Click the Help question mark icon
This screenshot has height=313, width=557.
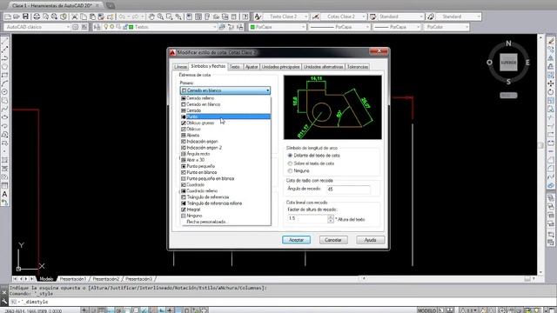coord(245,17)
